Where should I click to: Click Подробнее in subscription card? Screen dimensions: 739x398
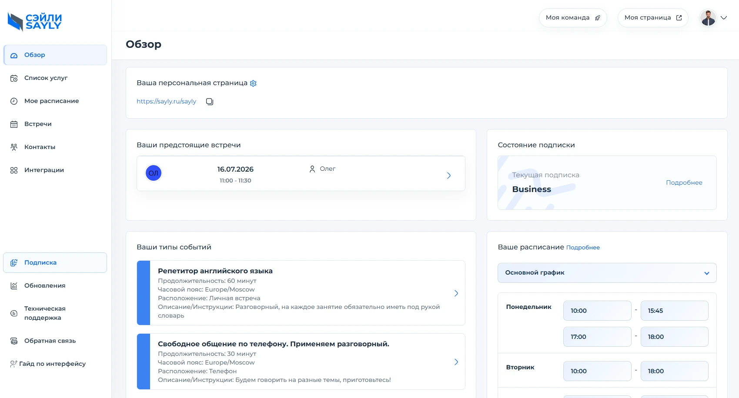[x=684, y=182]
